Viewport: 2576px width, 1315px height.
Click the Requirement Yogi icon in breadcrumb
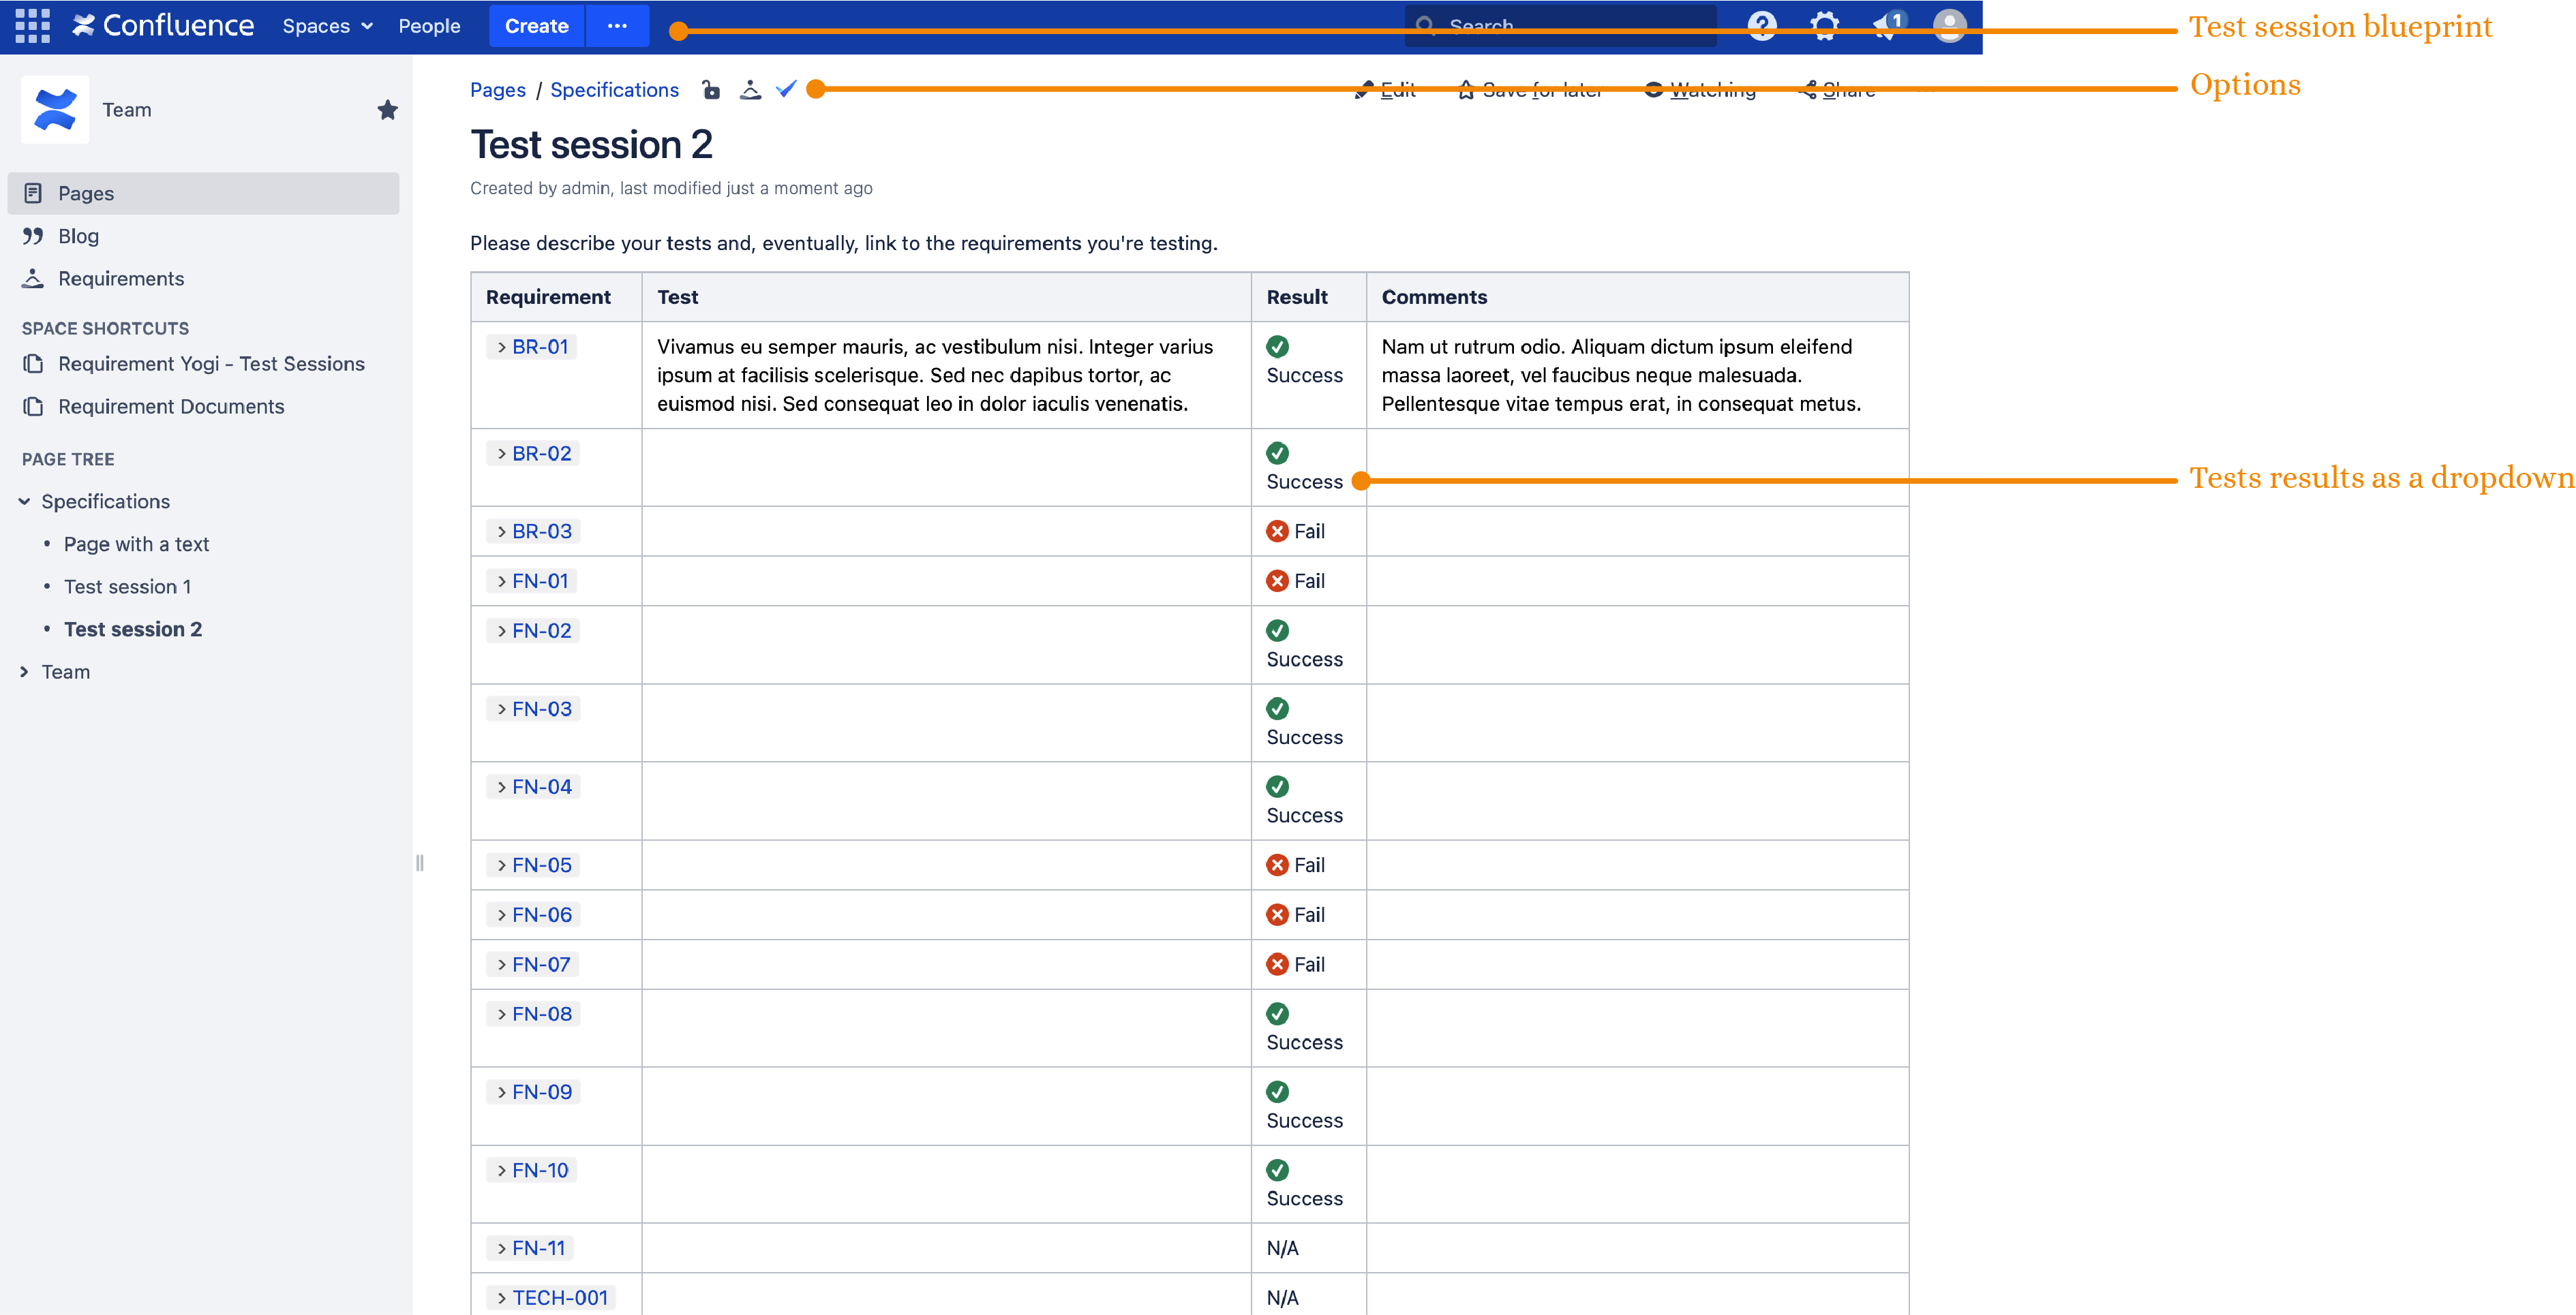[x=750, y=90]
